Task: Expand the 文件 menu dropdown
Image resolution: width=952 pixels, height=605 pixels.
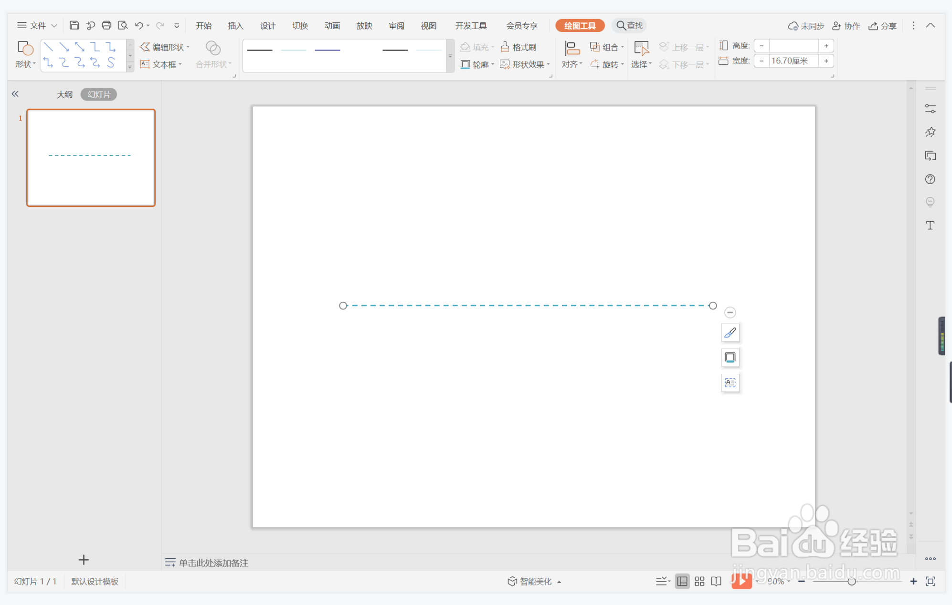Action: pyautogui.click(x=37, y=25)
